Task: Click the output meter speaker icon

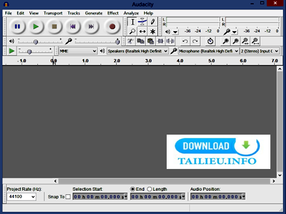Action: coord(168,32)
